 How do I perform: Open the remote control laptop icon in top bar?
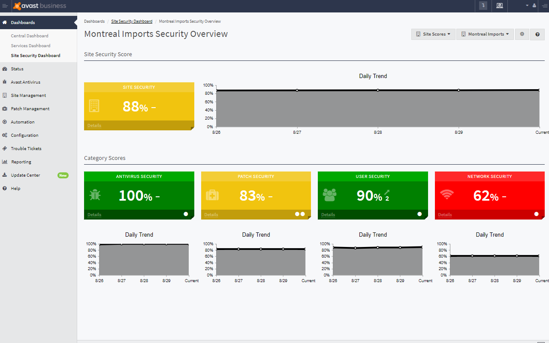[499, 6]
